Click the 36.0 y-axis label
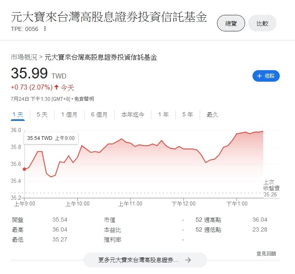This screenshot has width=295, height=274. [16, 130]
